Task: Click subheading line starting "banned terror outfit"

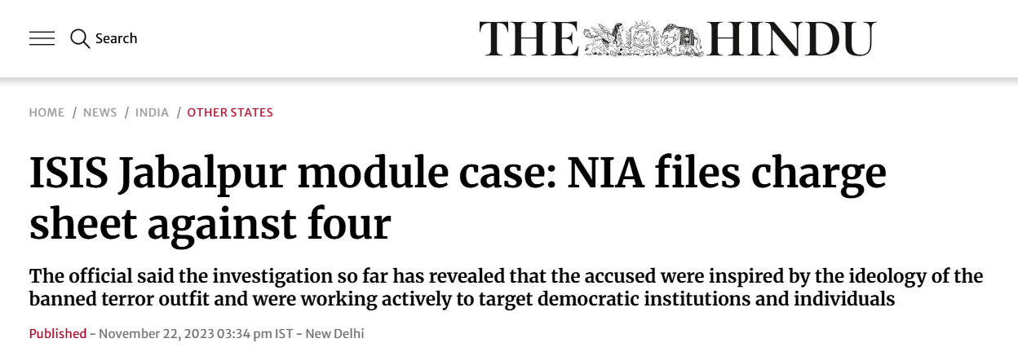Action: [462, 299]
